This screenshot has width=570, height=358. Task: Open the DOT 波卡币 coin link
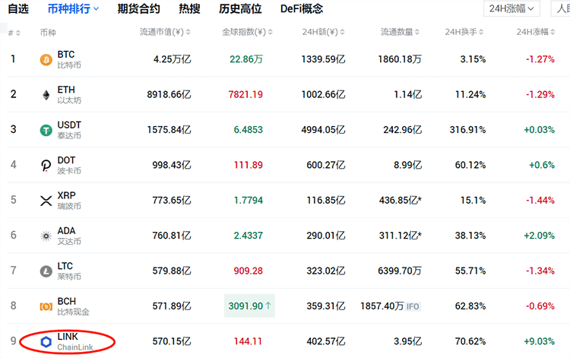pos(69,166)
